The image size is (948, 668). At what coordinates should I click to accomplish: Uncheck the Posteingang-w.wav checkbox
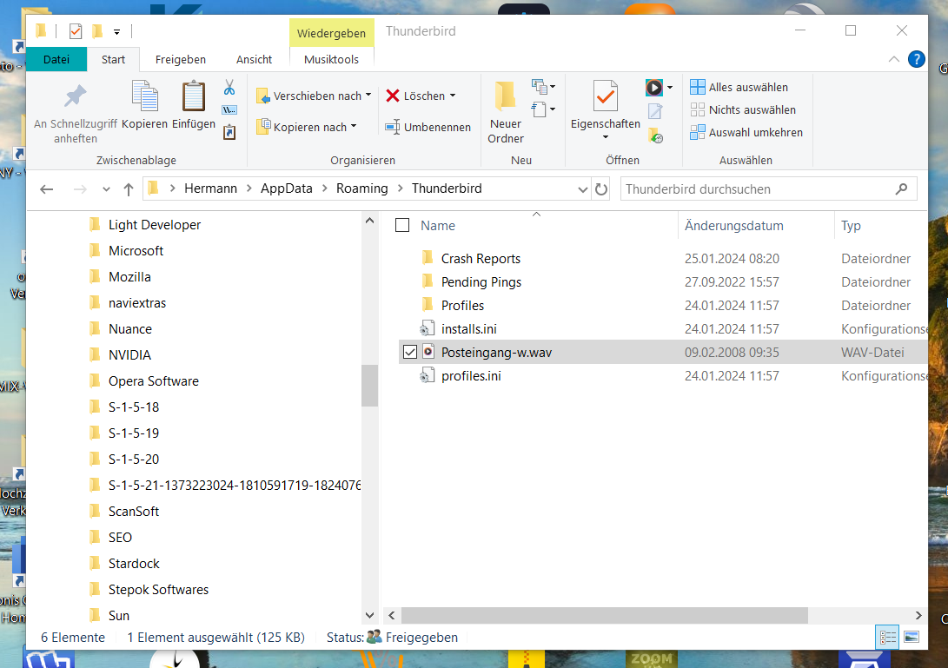pos(410,352)
